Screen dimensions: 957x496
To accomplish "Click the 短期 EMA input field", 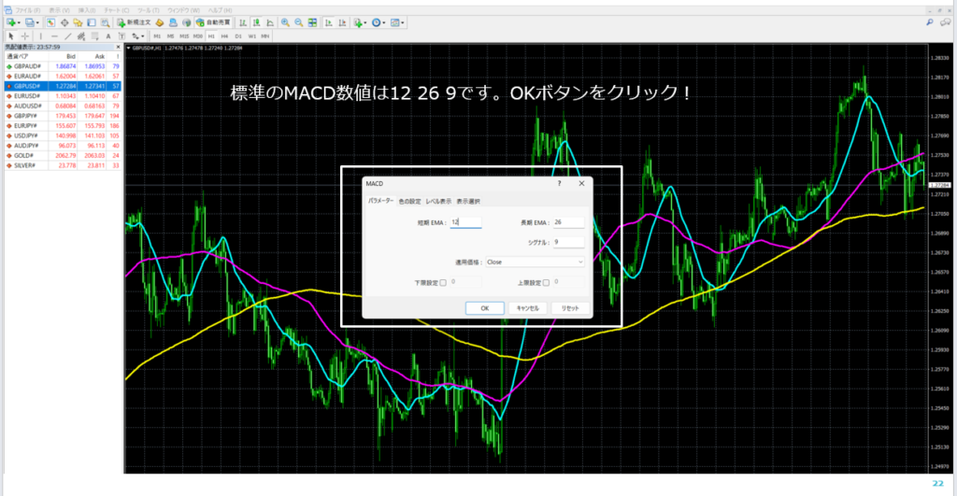I will 465,222.
